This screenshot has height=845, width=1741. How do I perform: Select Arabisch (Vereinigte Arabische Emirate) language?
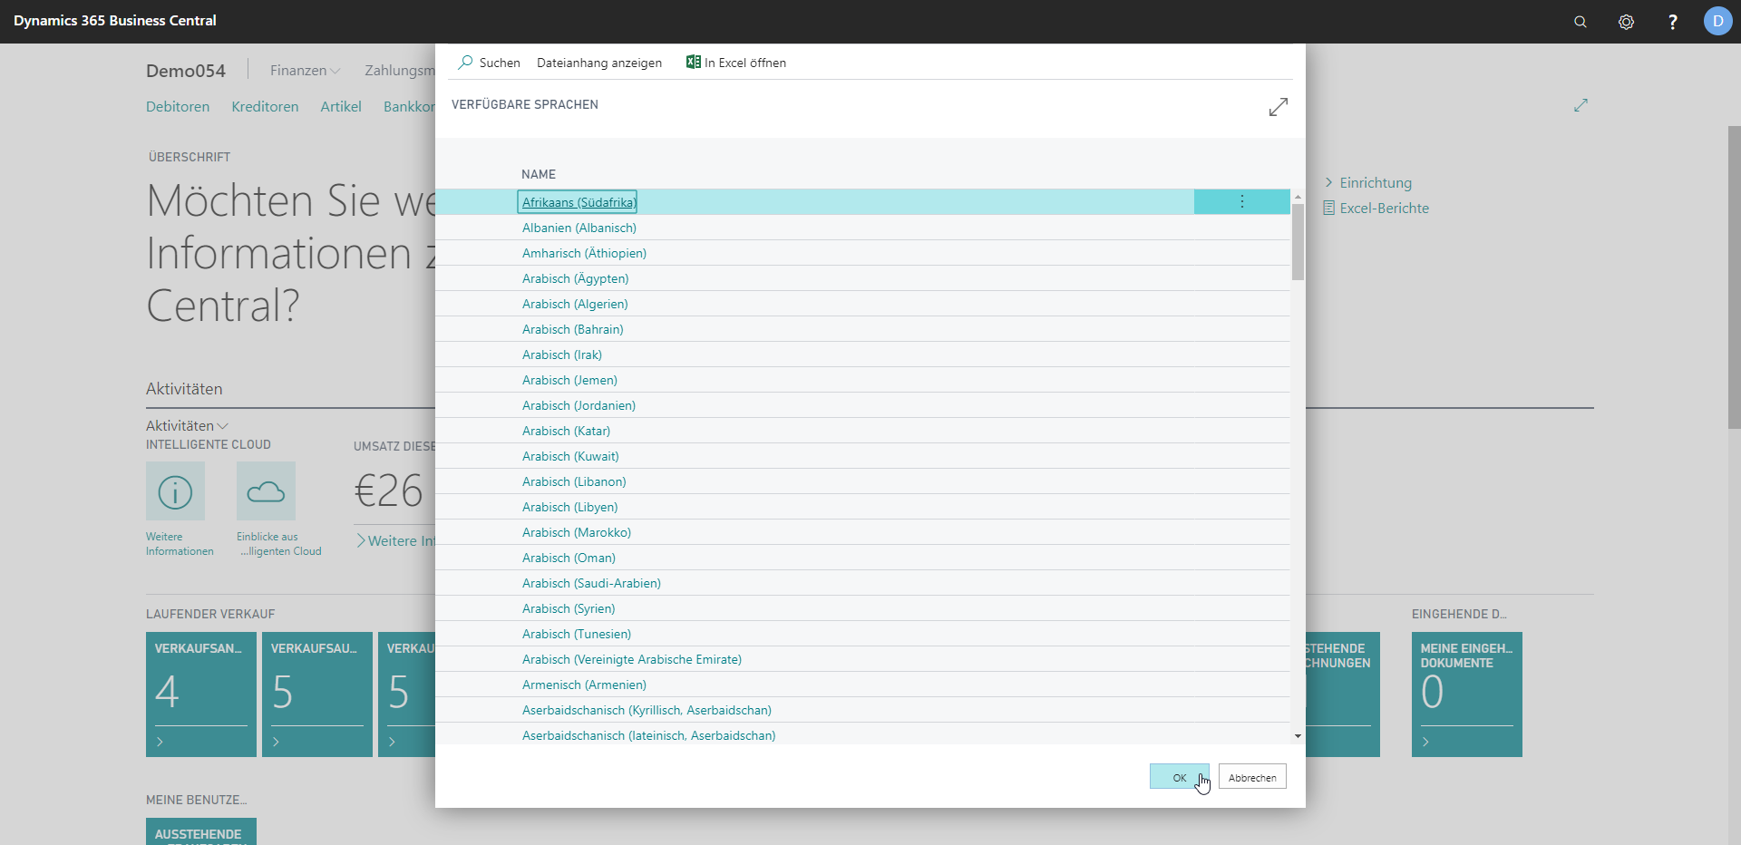pos(632,659)
